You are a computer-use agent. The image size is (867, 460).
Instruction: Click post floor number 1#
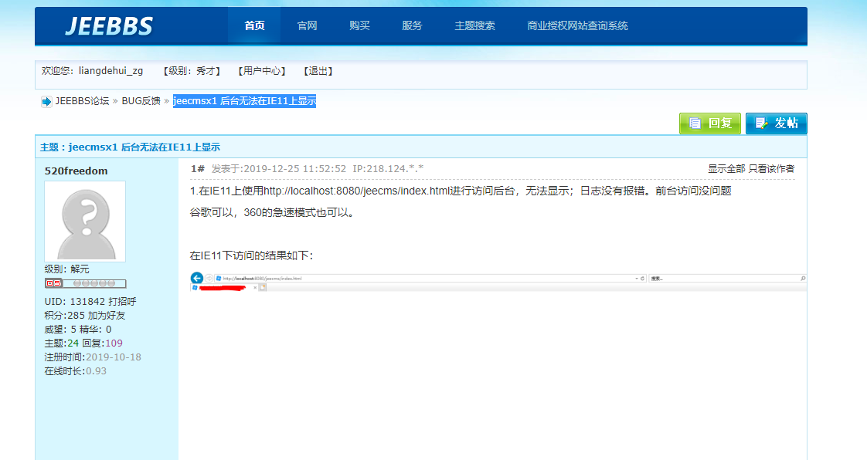pyautogui.click(x=197, y=168)
